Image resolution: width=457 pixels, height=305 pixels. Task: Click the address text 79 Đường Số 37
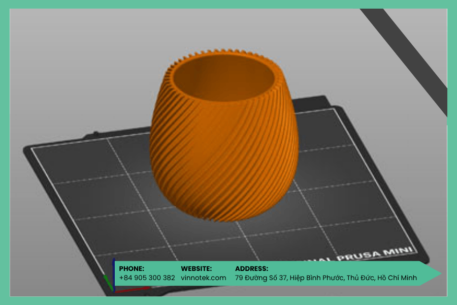tap(261, 278)
